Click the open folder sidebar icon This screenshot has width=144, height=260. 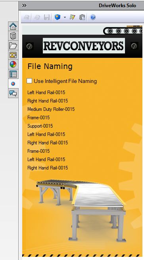pos(13,45)
